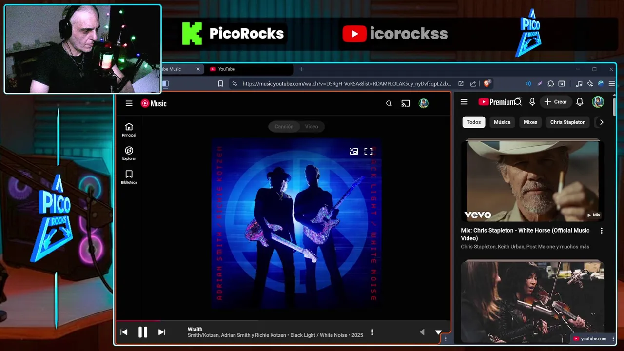Toggle the browser sidebar panel
624x351 pixels.
[x=165, y=84]
